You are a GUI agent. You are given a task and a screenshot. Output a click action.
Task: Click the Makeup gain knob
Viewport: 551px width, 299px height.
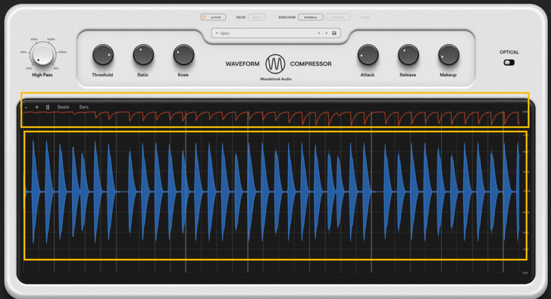click(x=448, y=55)
